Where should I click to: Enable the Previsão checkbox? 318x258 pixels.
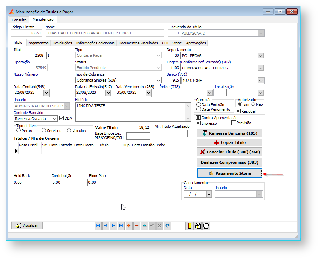click(234, 123)
